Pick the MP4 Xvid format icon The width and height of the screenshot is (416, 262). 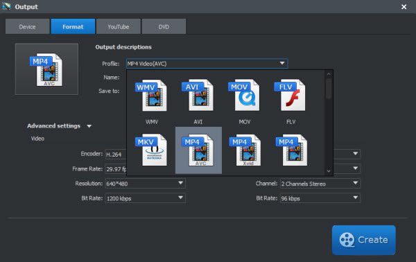pos(245,150)
